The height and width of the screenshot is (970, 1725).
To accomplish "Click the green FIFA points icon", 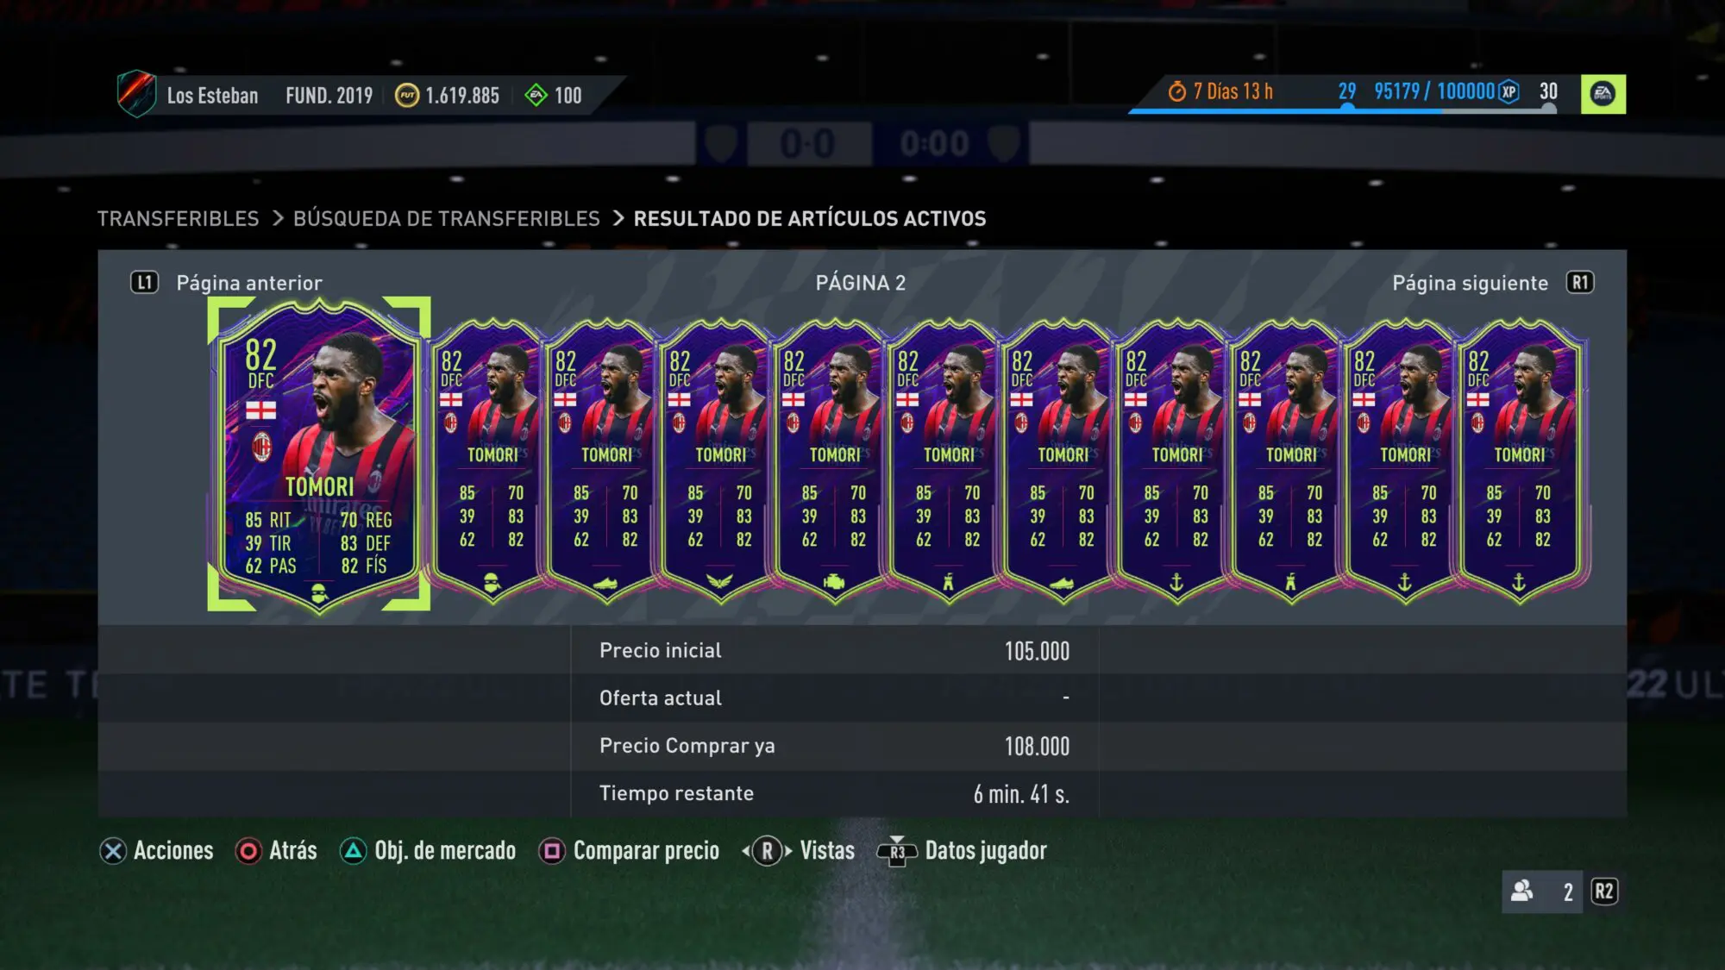I will tap(536, 95).
